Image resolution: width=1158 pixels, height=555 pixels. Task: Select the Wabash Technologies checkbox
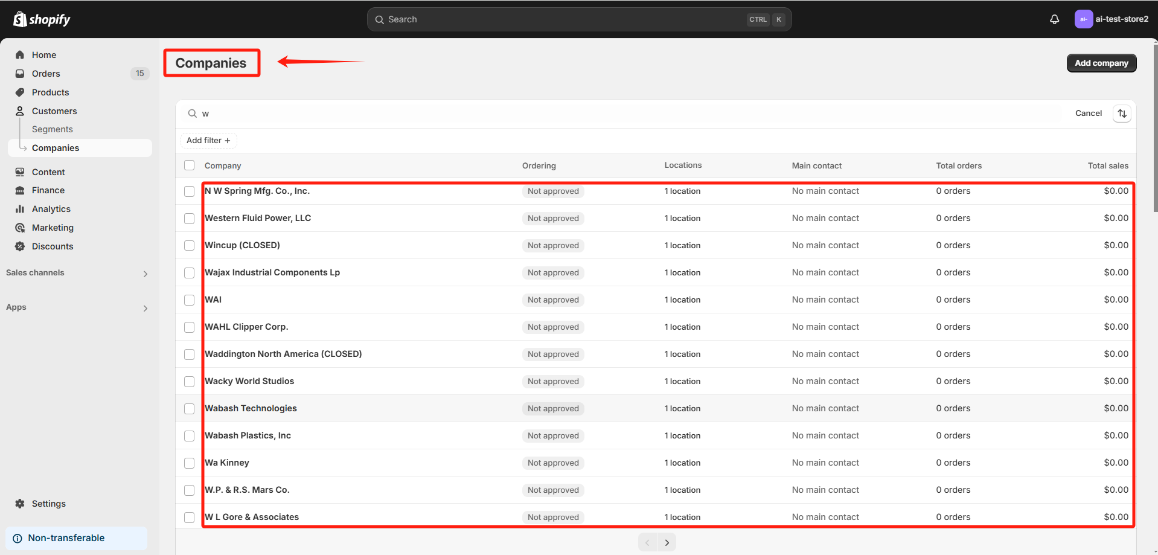coord(190,409)
